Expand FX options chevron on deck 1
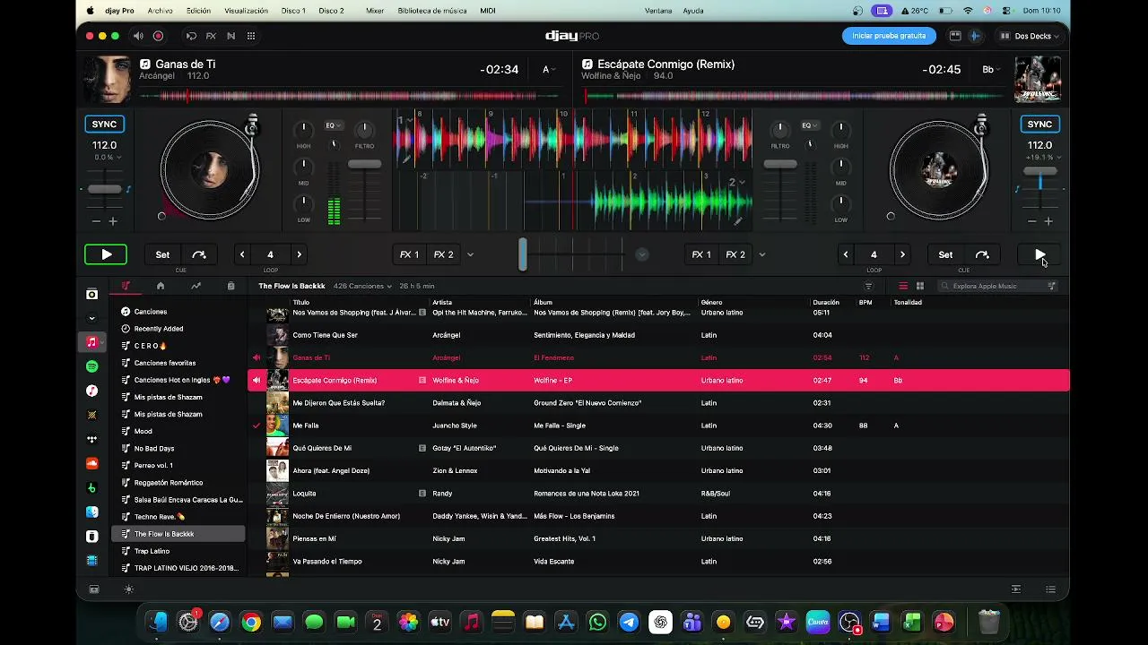Screen dimensions: 1148x645 (x=470, y=254)
